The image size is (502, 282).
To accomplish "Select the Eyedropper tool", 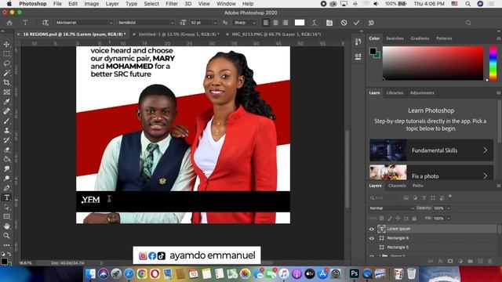I will pos(6,102).
